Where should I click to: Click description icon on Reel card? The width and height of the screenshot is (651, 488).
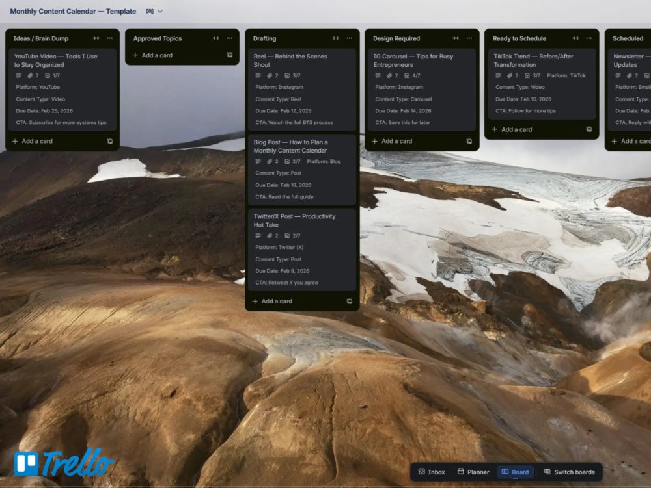[x=258, y=75]
